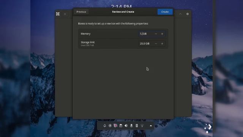The image size is (243, 137).
Task: Open notifications bell in the panel
Action: coord(105,126)
